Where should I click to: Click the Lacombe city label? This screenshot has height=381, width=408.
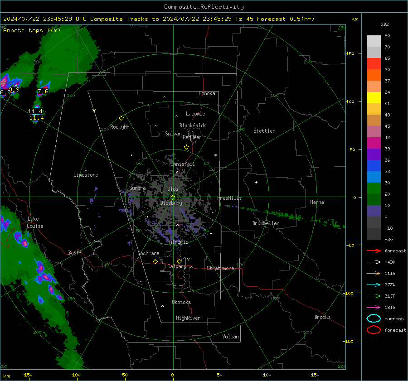click(x=195, y=114)
